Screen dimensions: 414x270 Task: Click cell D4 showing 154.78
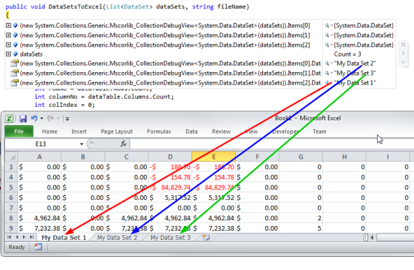click(x=170, y=178)
